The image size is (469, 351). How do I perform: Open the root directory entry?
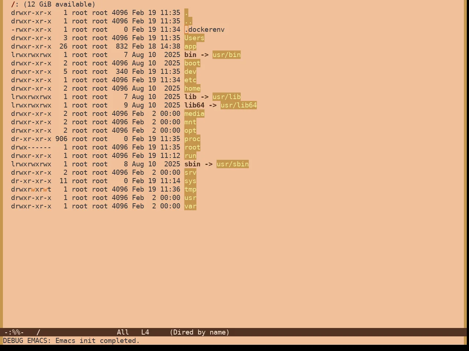pos(192,147)
